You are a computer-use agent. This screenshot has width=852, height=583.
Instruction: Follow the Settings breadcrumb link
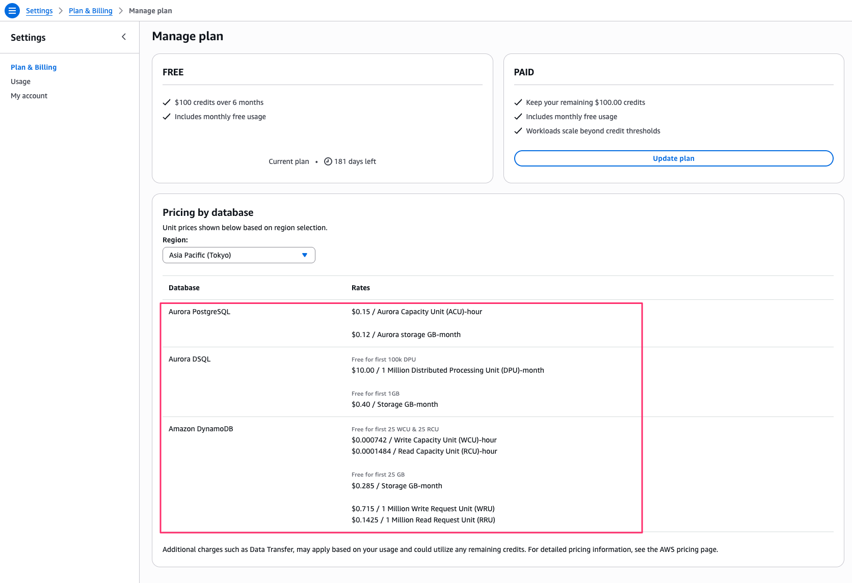(x=39, y=11)
